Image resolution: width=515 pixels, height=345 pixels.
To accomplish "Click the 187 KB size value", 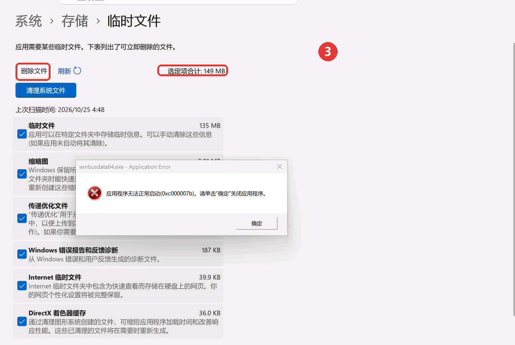I will [211, 250].
